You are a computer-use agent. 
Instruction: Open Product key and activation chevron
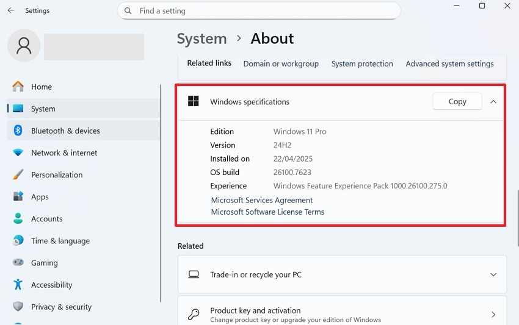click(493, 315)
